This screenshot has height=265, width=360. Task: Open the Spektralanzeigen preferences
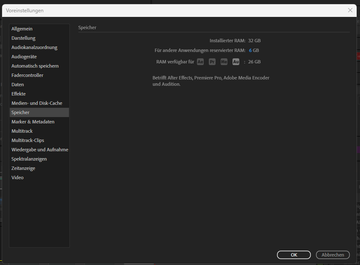click(30, 158)
